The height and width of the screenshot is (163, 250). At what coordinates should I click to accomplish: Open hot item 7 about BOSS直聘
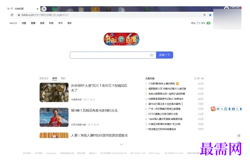(163, 114)
